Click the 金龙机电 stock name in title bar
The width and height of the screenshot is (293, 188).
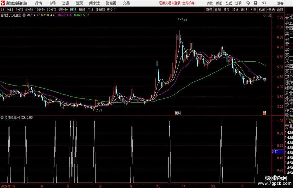coord(189,3)
